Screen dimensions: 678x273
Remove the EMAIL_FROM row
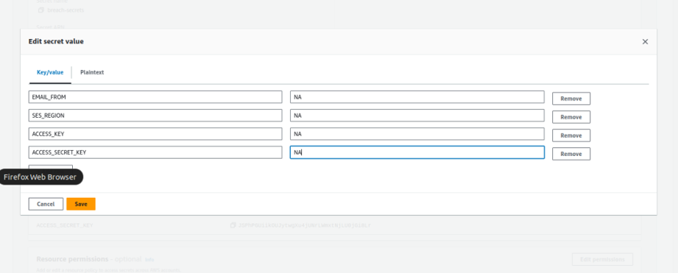pos(571,99)
